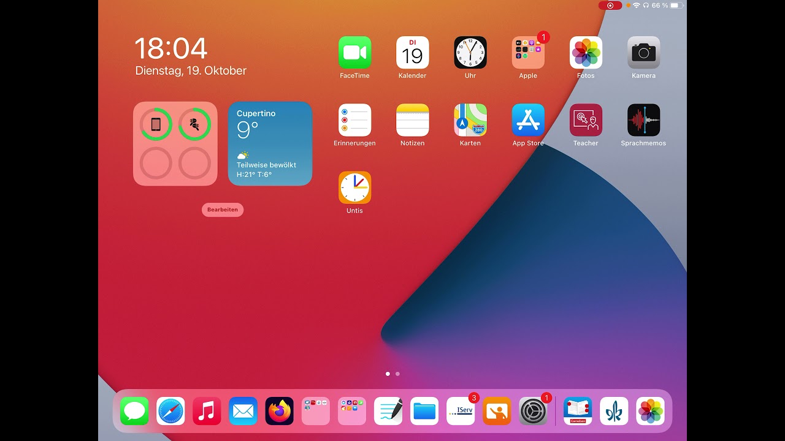Tap the 18:04 time text
785x441 pixels.
coord(171,48)
